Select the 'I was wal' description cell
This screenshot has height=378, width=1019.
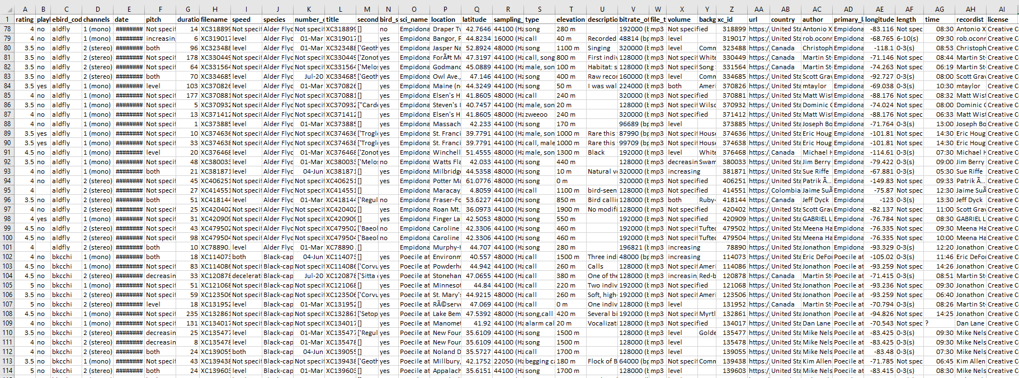[602, 86]
